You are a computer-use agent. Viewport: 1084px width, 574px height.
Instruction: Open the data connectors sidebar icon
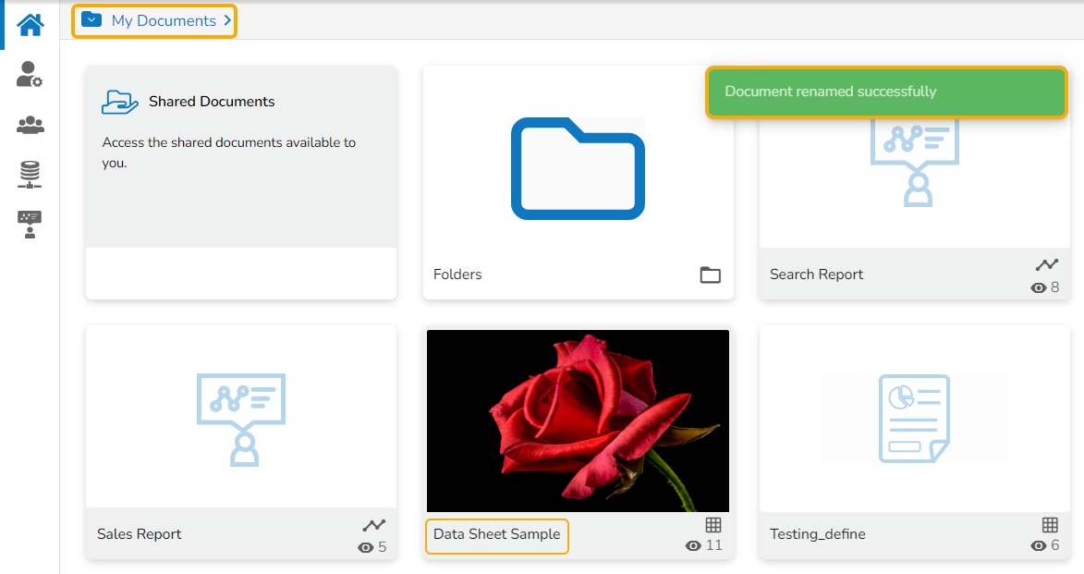point(30,174)
